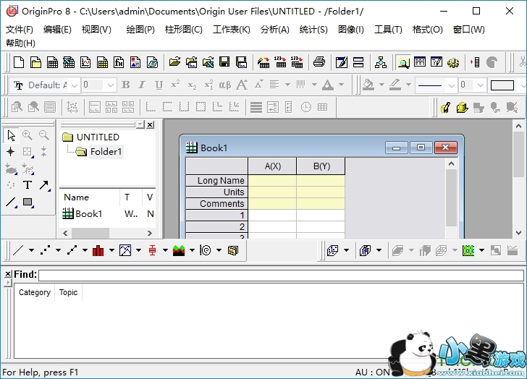Image resolution: width=527 pixels, height=379 pixels.
Task: Open the 文件(F) menu
Action: pos(19,30)
